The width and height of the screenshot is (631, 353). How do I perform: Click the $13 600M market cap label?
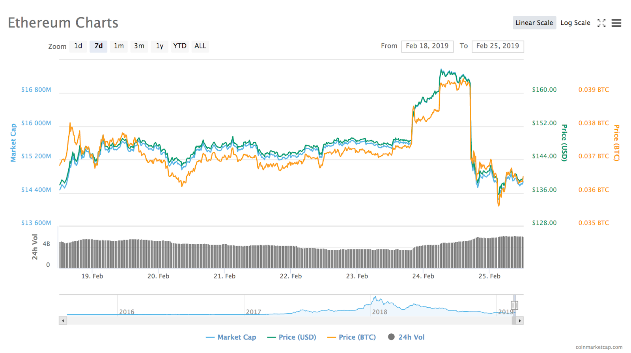click(36, 223)
